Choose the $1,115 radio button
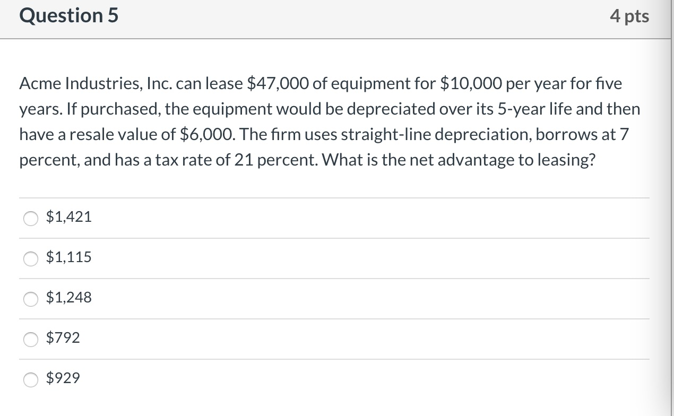 (x=31, y=258)
